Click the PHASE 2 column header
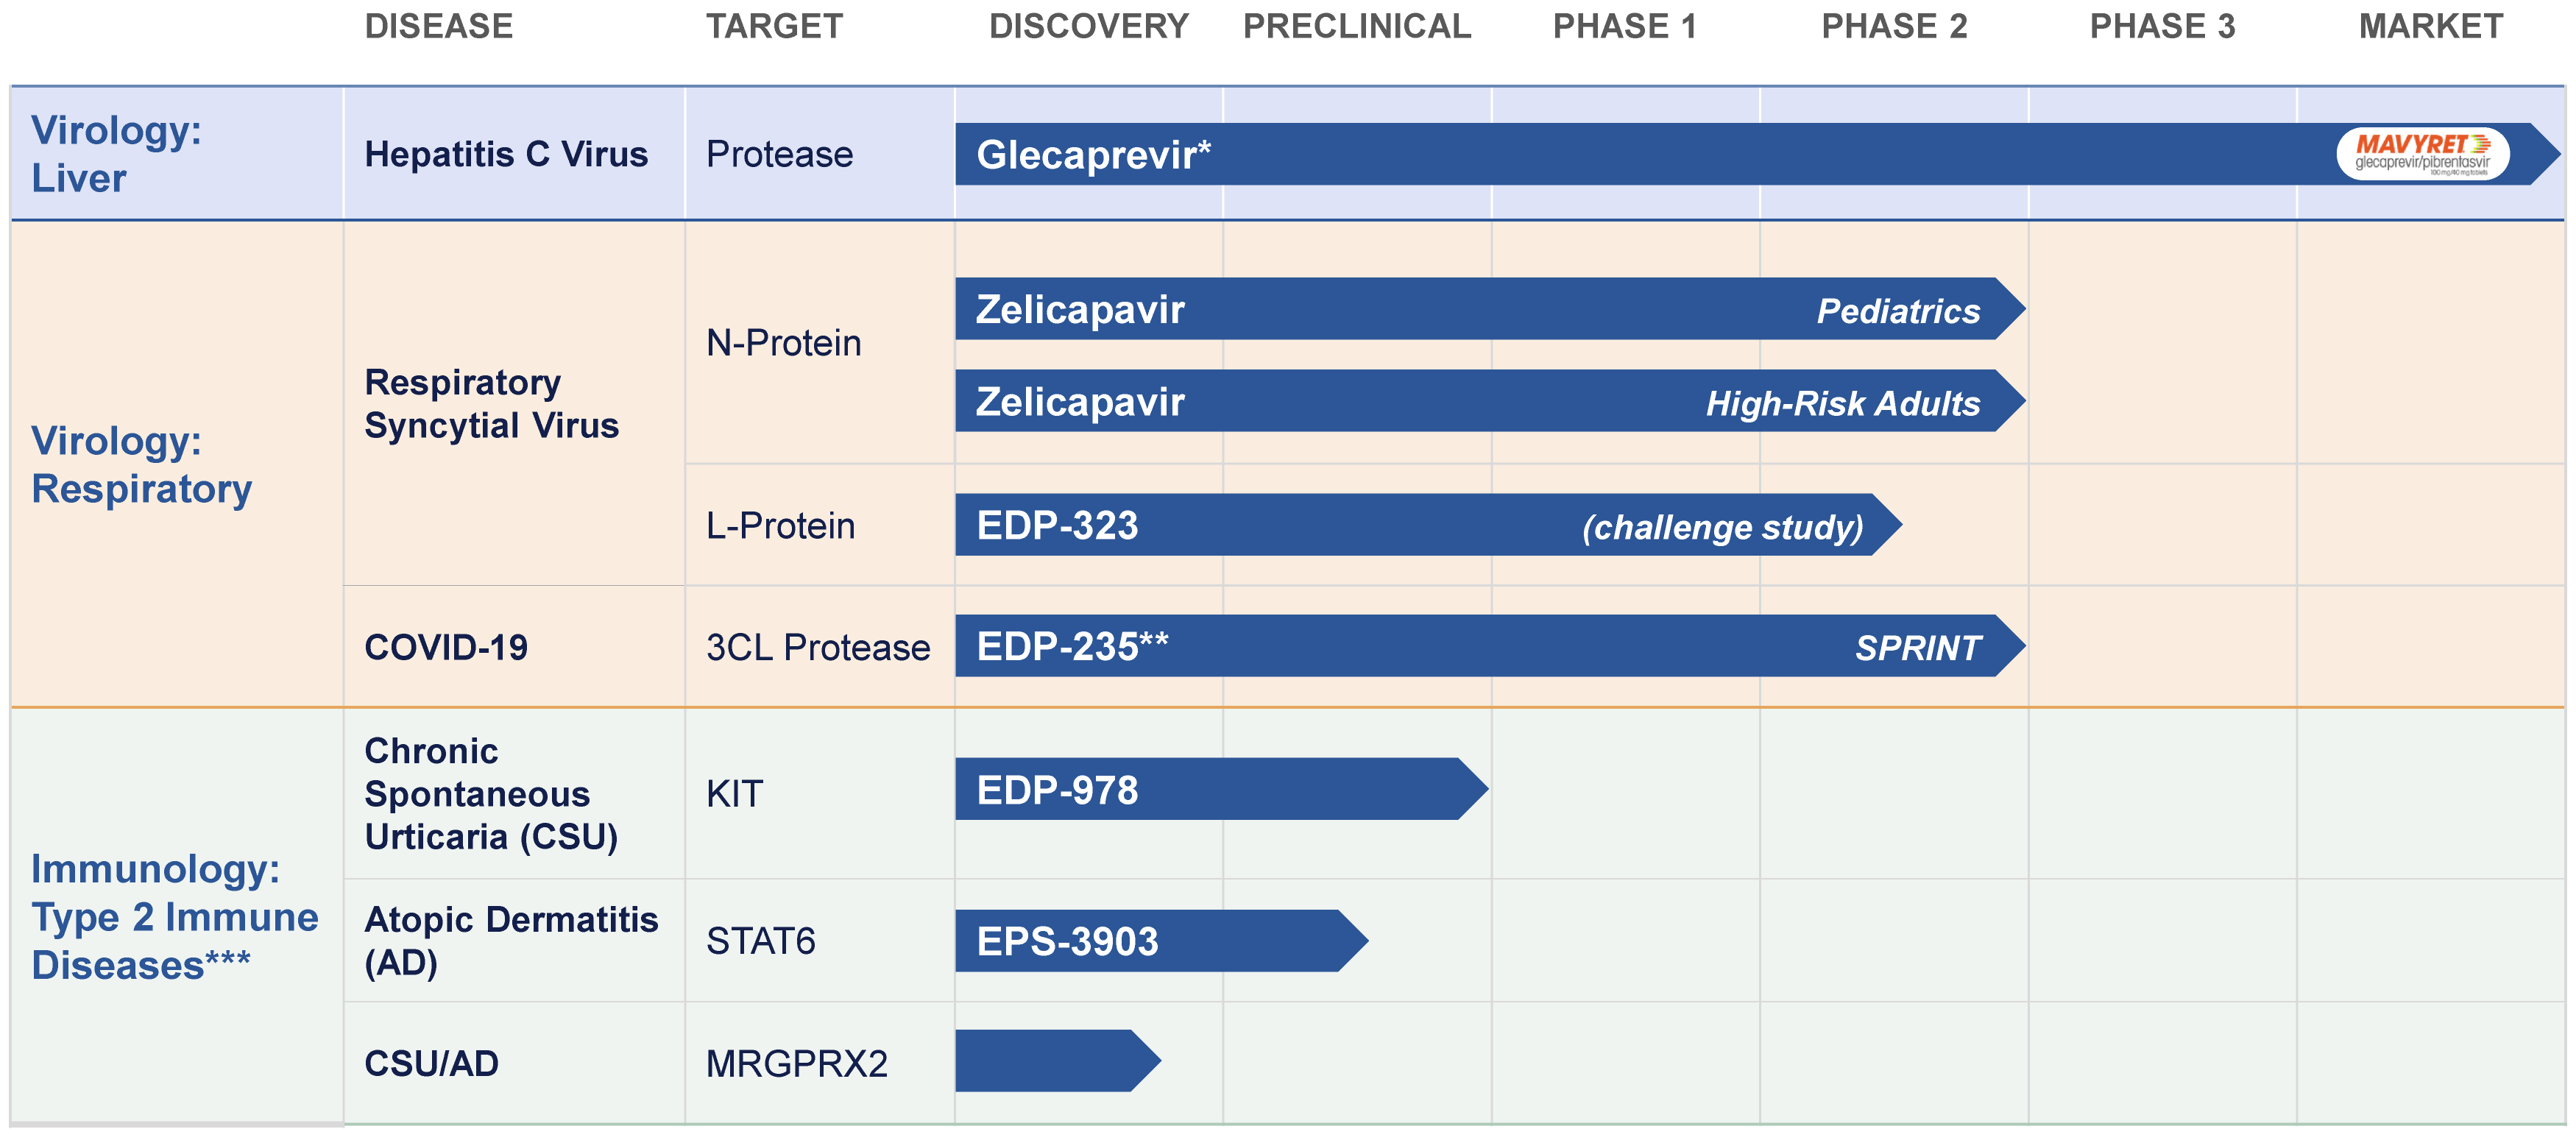The height and width of the screenshot is (1129, 2576). [1894, 26]
